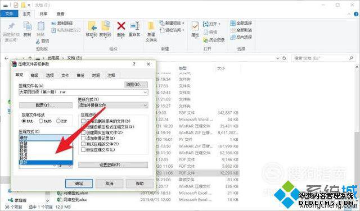The width and height of the screenshot is (360, 211).
Task: Open the 文件 ribbon menu in Explorer
Action: 9,13
